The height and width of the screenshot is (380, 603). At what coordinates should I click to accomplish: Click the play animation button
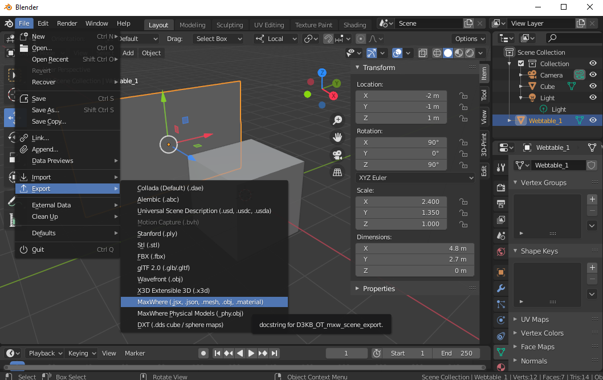point(251,353)
